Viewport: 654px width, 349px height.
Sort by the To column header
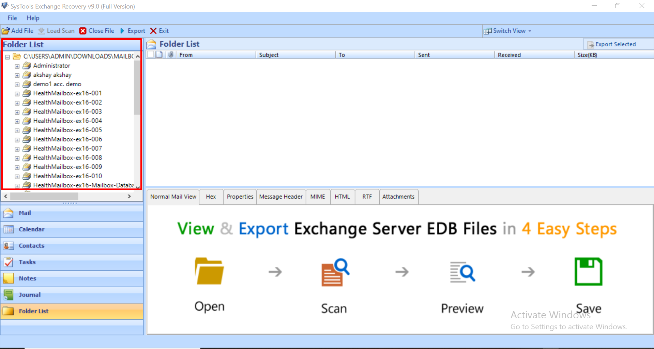pos(375,55)
